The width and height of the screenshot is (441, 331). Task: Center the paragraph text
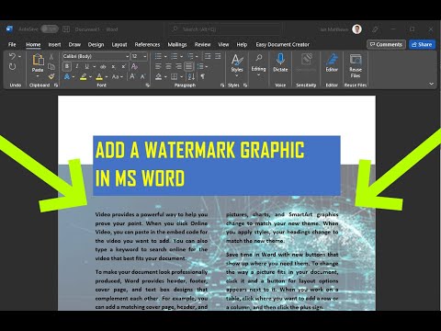168,66
